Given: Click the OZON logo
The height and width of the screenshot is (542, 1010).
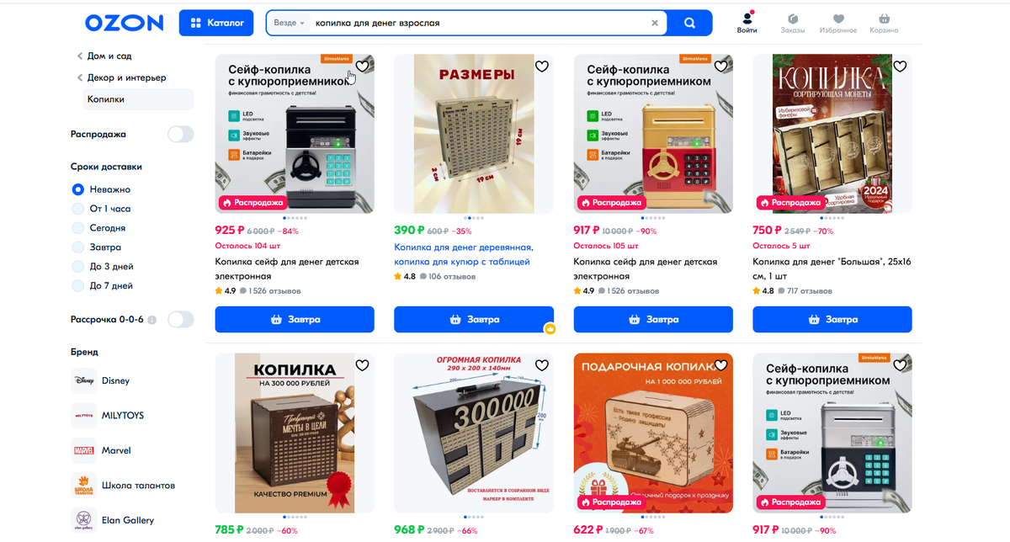Looking at the screenshot, I should click(124, 23).
